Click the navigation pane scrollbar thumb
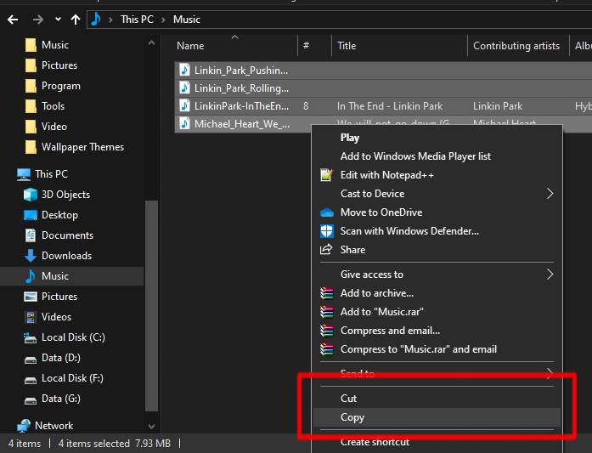The width and height of the screenshot is (592, 453). tap(151, 306)
